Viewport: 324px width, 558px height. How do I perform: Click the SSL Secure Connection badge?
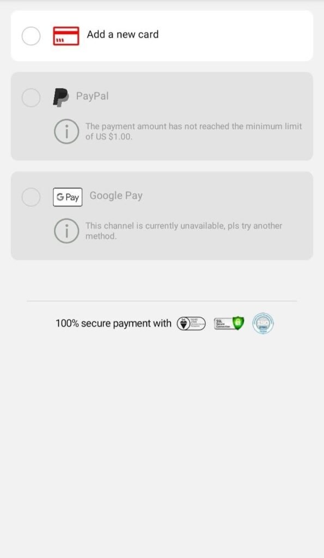click(x=229, y=323)
